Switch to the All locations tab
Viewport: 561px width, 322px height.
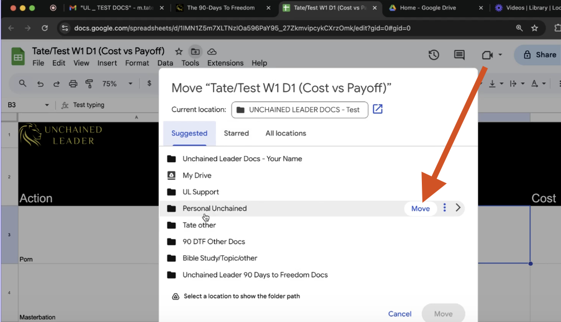[x=286, y=133]
